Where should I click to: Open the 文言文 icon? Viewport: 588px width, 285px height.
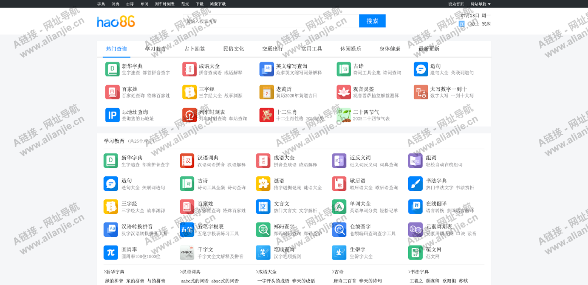[263, 207]
